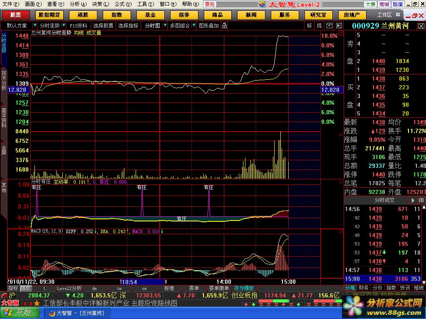Image resolution: width=426 pixels, height=319 pixels.
Task: Select the 股票 main tab
Action: 15,15
